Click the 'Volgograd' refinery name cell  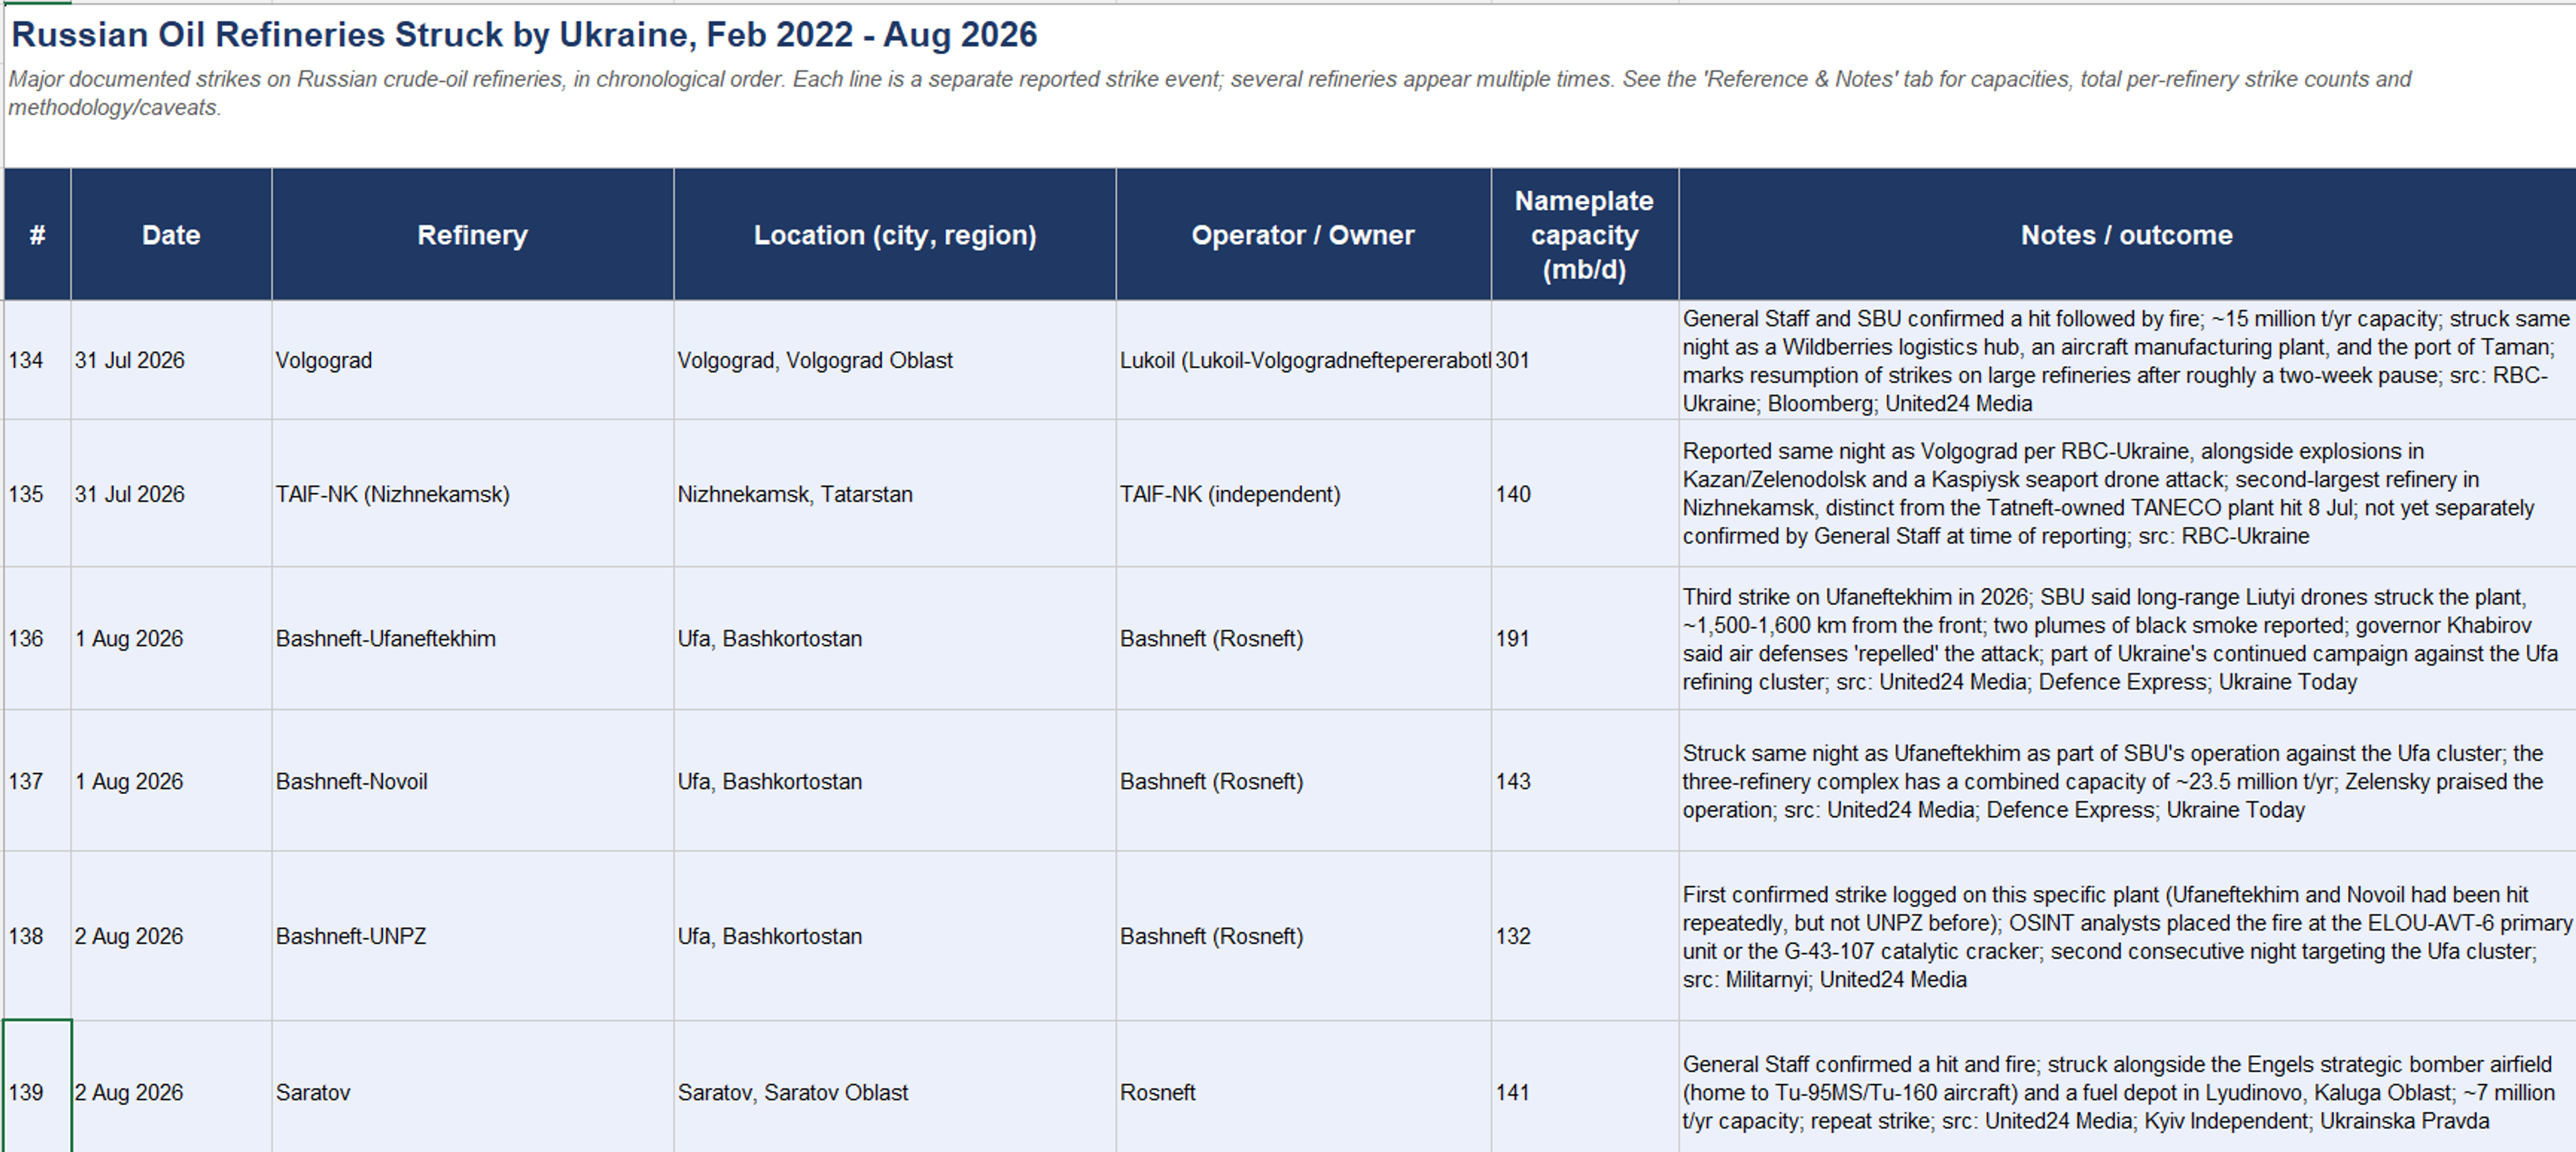[472, 360]
